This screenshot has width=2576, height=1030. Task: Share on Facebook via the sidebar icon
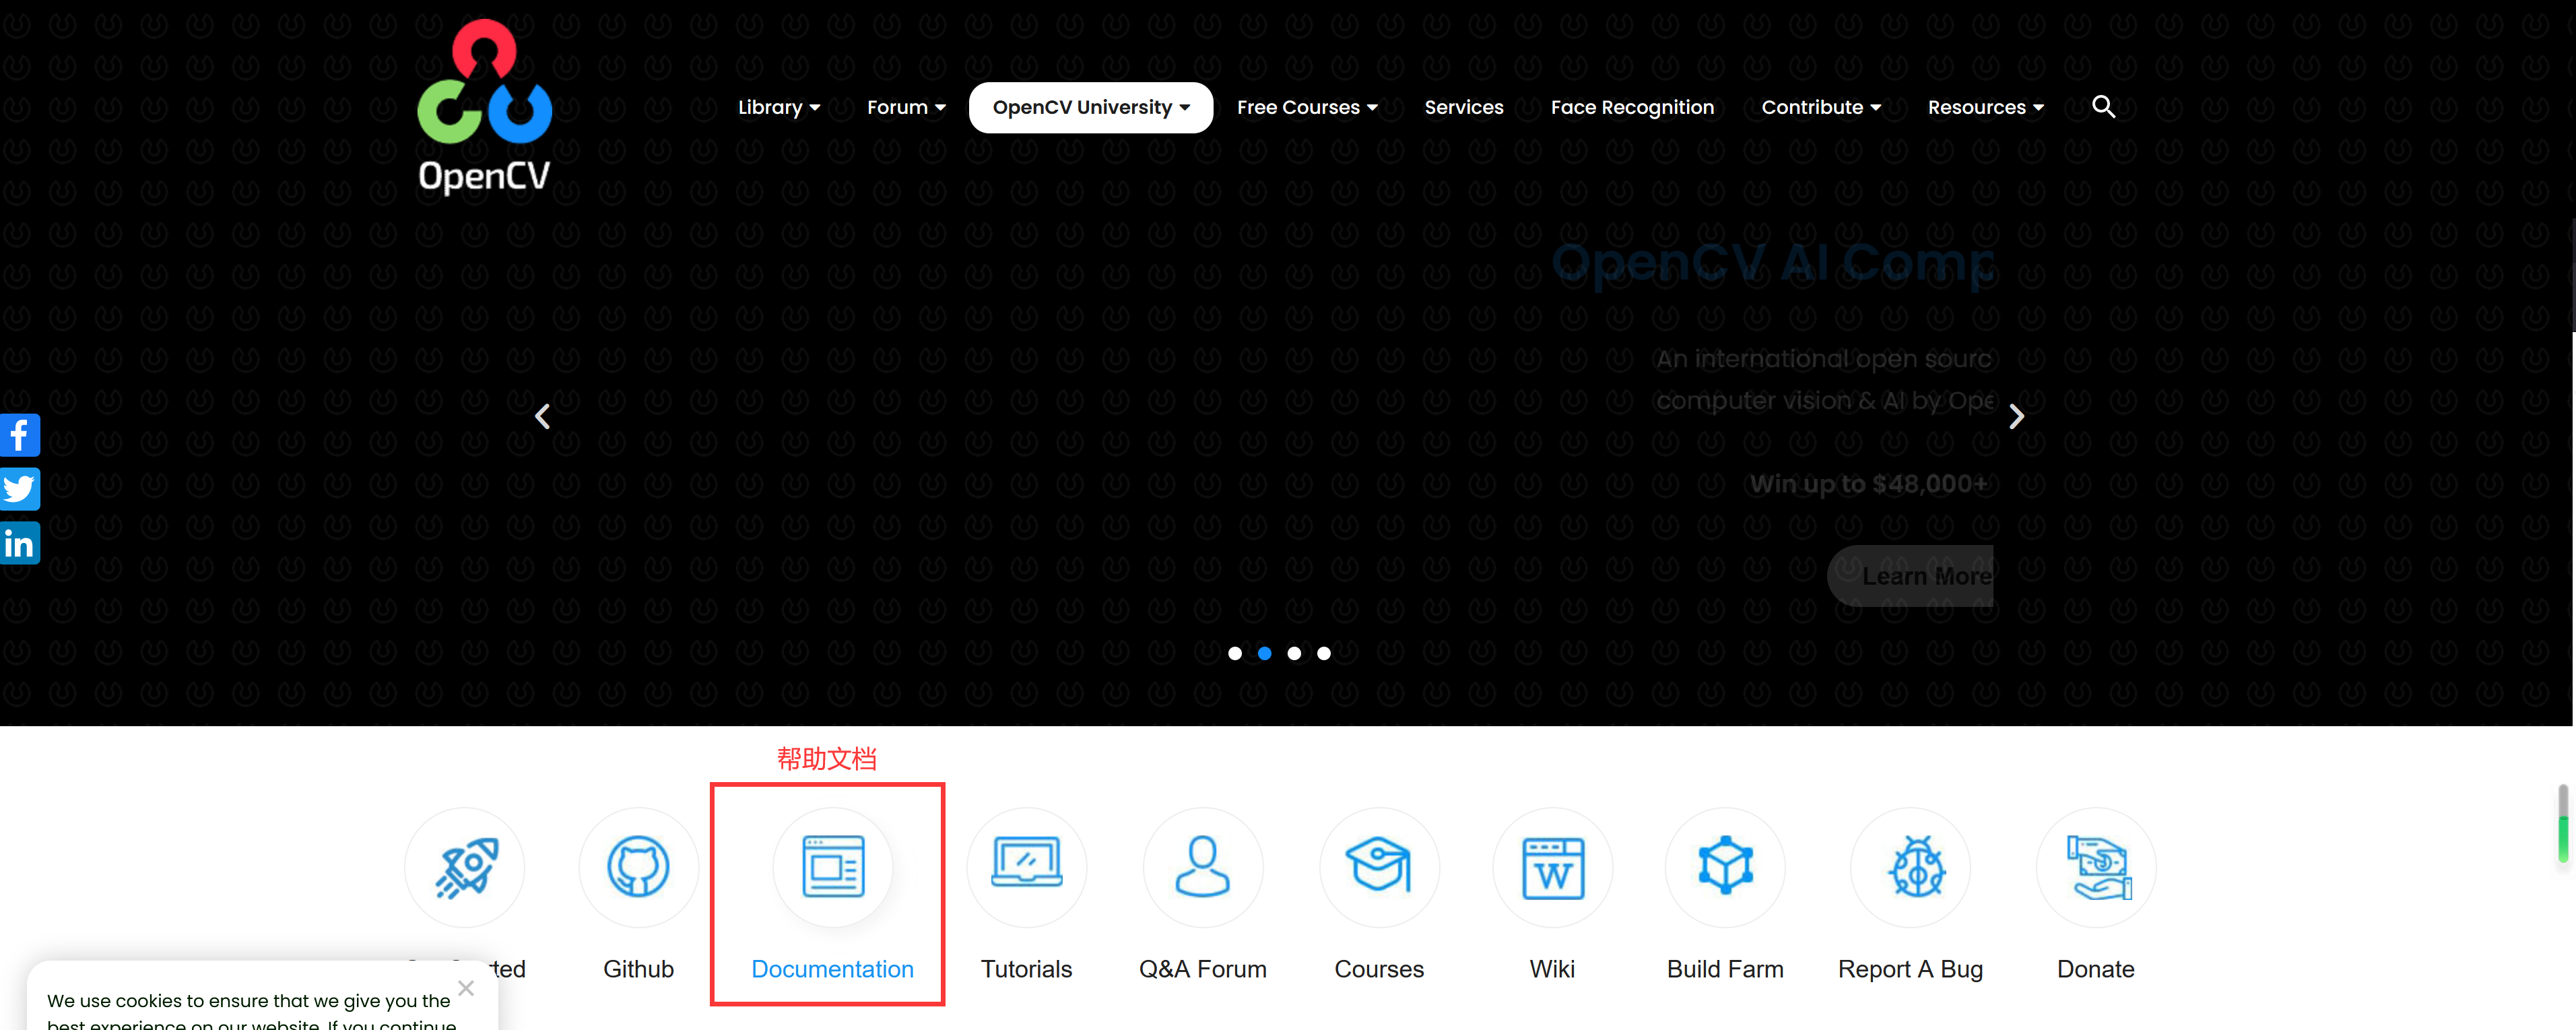19,435
